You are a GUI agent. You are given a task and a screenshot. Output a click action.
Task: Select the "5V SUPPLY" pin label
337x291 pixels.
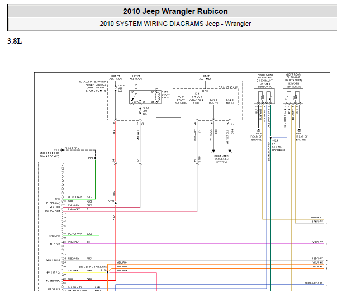point(53,273)
